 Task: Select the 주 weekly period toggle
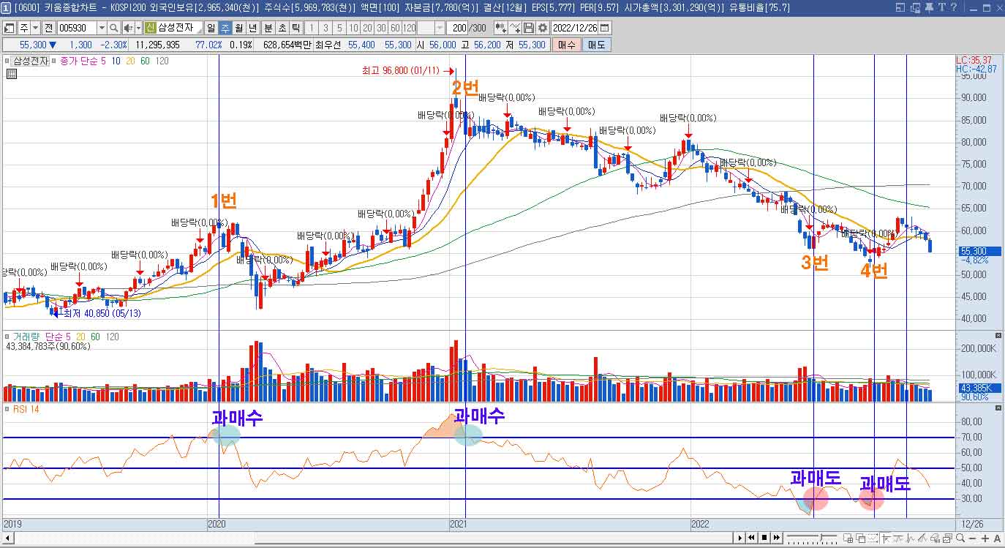click(225, 28)
